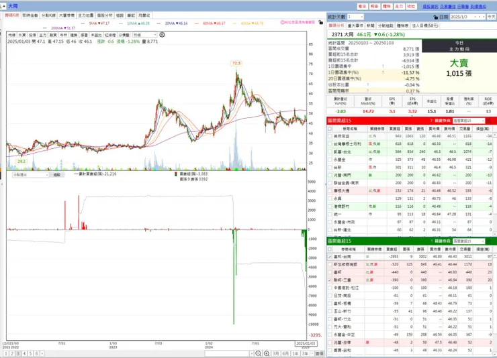Open dropdown arrow after 3年 button
This screenshot has height=358, width=497.
click(x=312, y=353)
